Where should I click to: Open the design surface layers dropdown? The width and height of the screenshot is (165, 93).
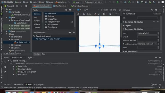tap(79, 10)
